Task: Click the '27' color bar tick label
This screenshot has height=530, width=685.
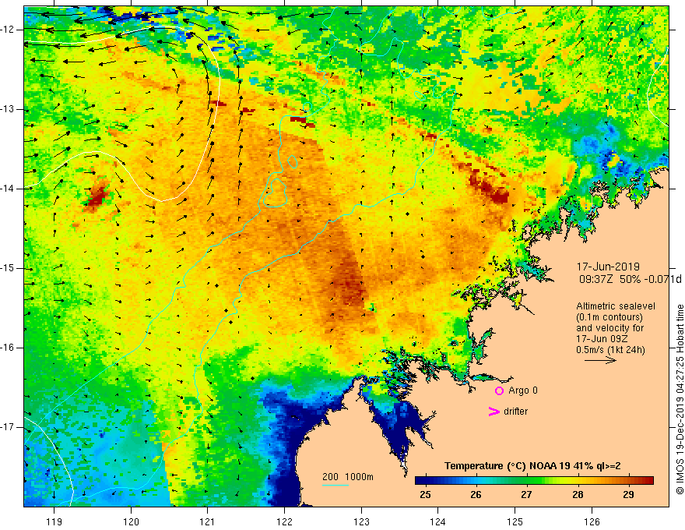Action: (x=526, y=495)
